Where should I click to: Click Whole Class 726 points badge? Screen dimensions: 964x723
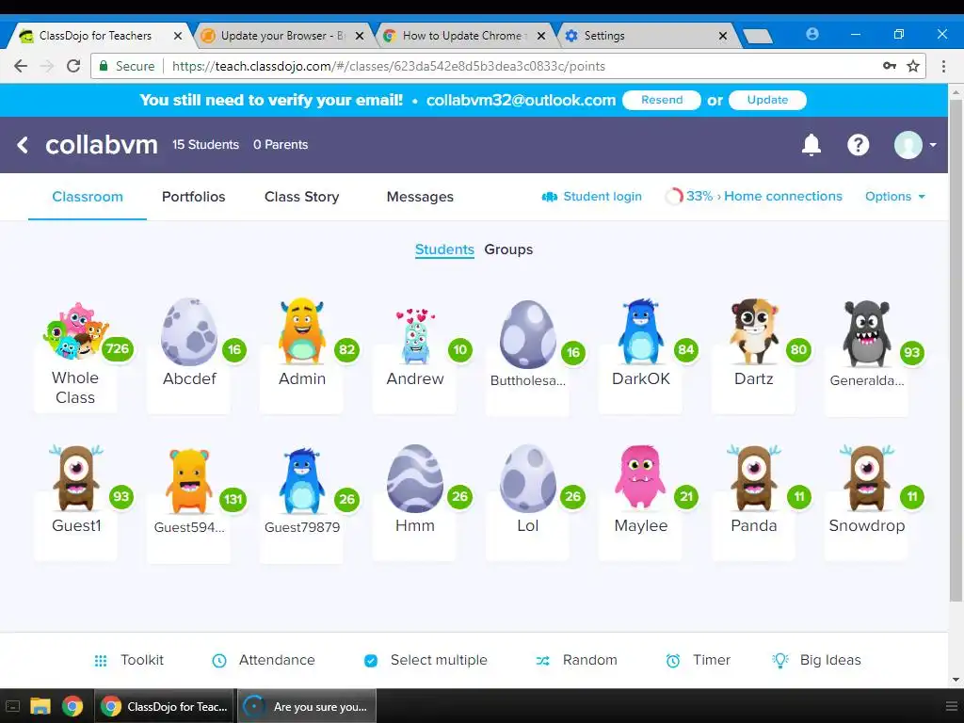pyautogui.click(x=117, y=350)
